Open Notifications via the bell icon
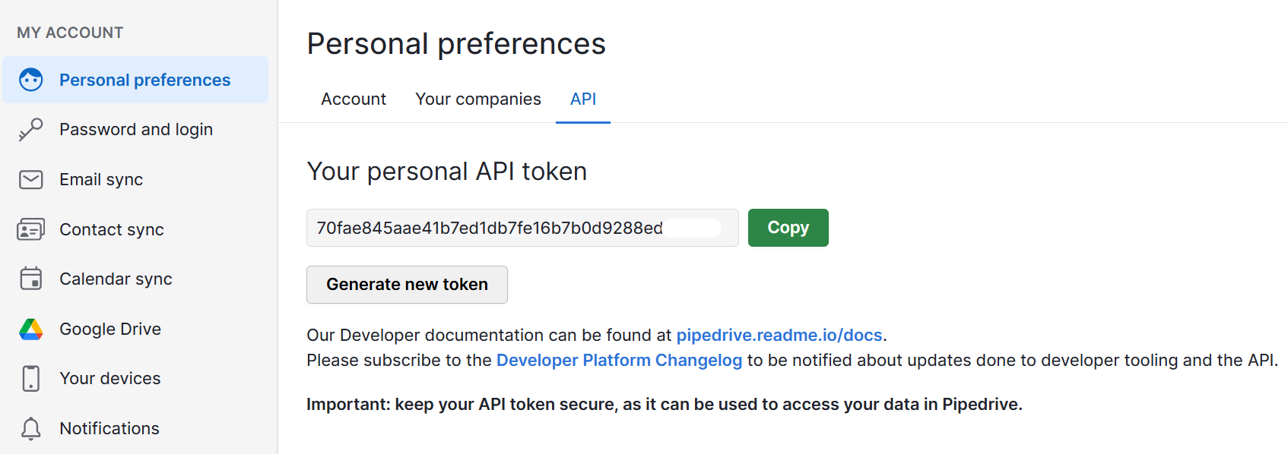 30,428
